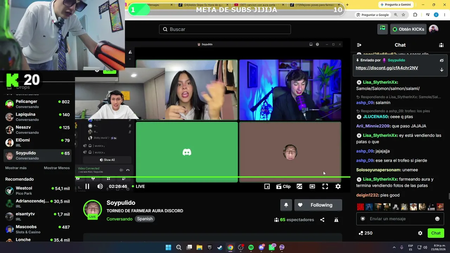Select the Spanish language tag

coord(145,219)
